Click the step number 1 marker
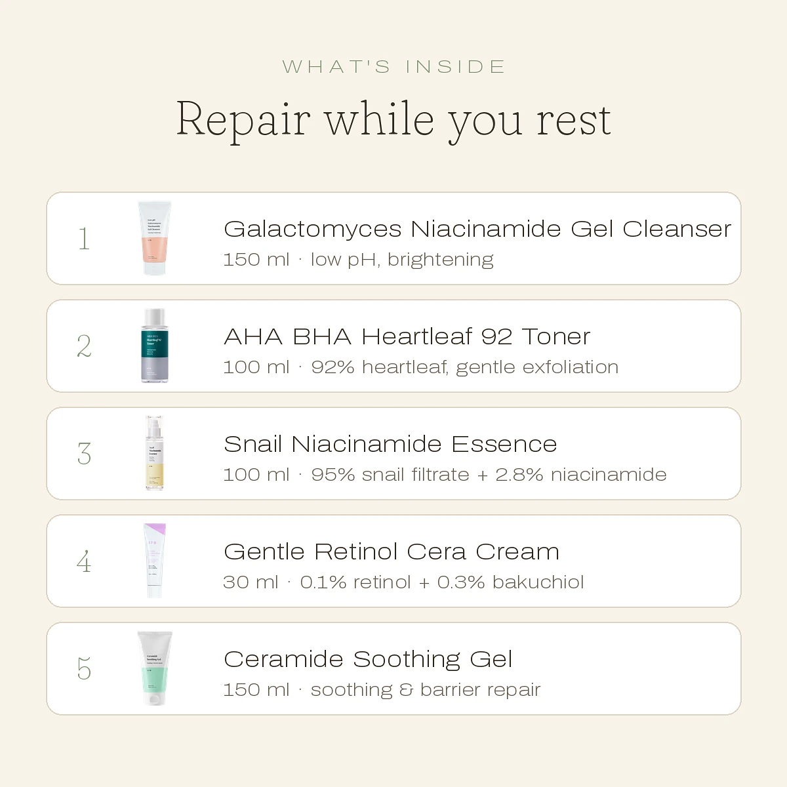The image size is (787, 787). 84,239
